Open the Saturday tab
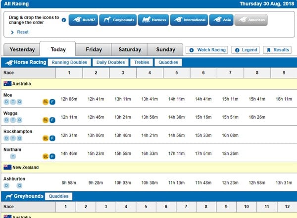297x218 pixels. pyautogui.click(x=130, y=50)
